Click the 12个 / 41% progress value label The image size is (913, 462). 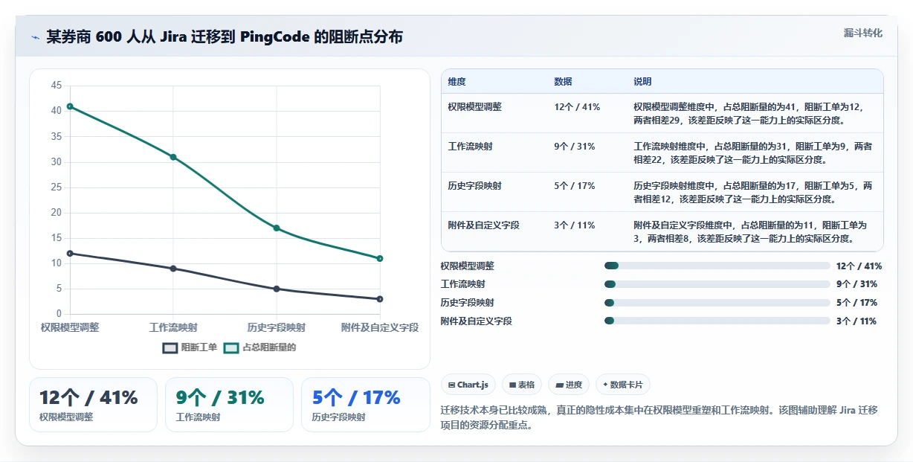tap(859, 266)
